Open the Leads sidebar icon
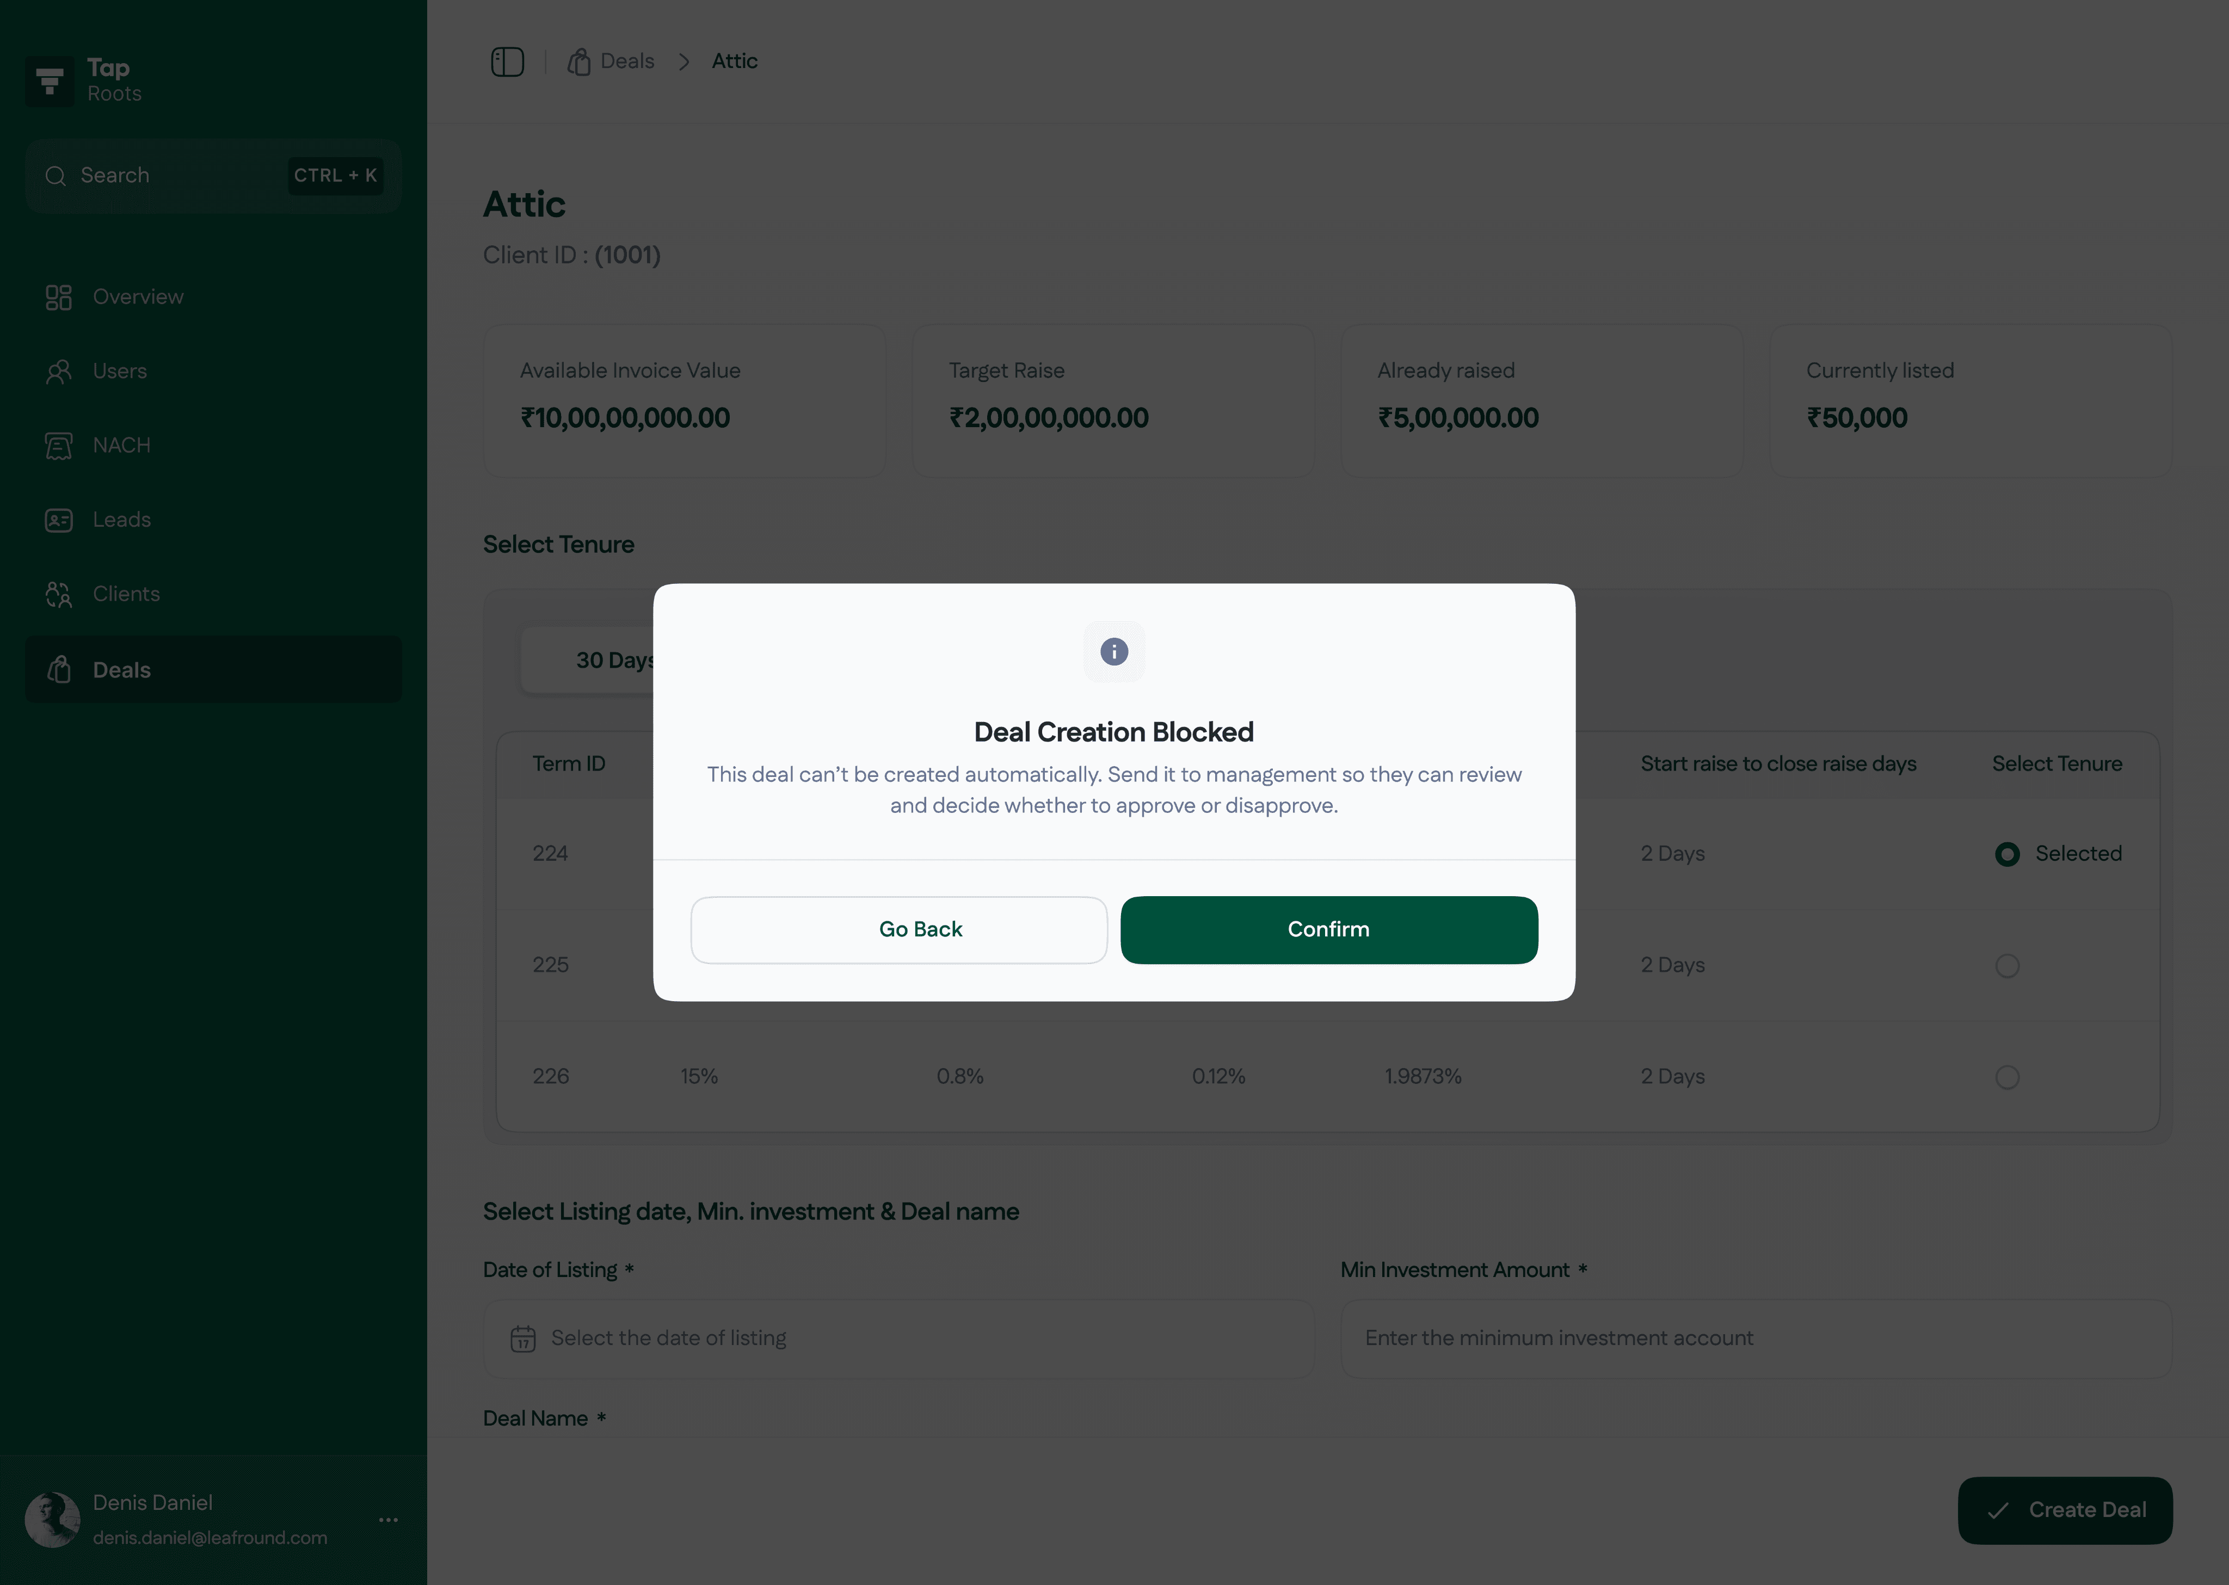This screenshot has height=1585, width=2229. [59, 519]
